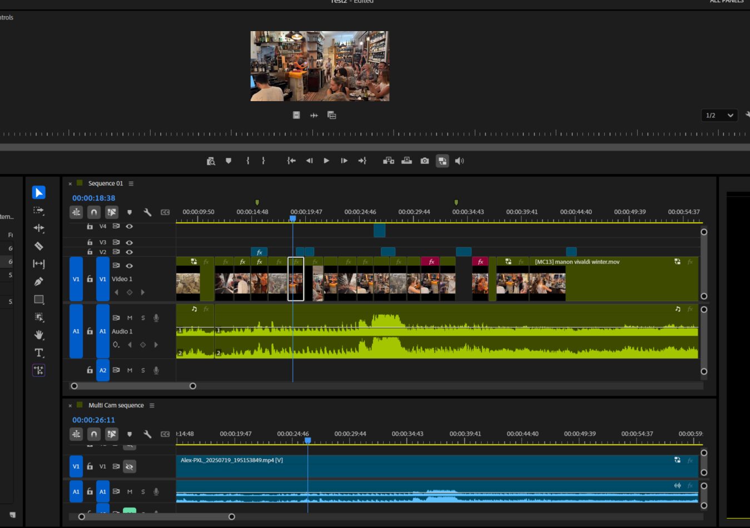Activate the Generative Extend tool
This screenshot has width=750, height=528.
click(x=39, y=370)
